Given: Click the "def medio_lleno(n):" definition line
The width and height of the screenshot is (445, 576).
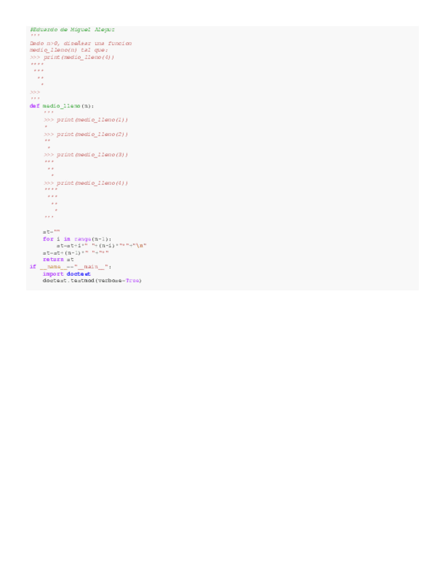Looking at the screenshot, I should tap(62, 106).
